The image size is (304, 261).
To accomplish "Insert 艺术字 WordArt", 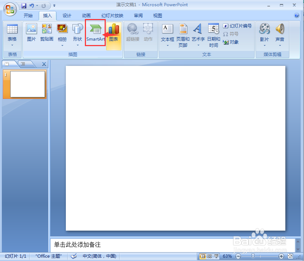I will [198, 35].
